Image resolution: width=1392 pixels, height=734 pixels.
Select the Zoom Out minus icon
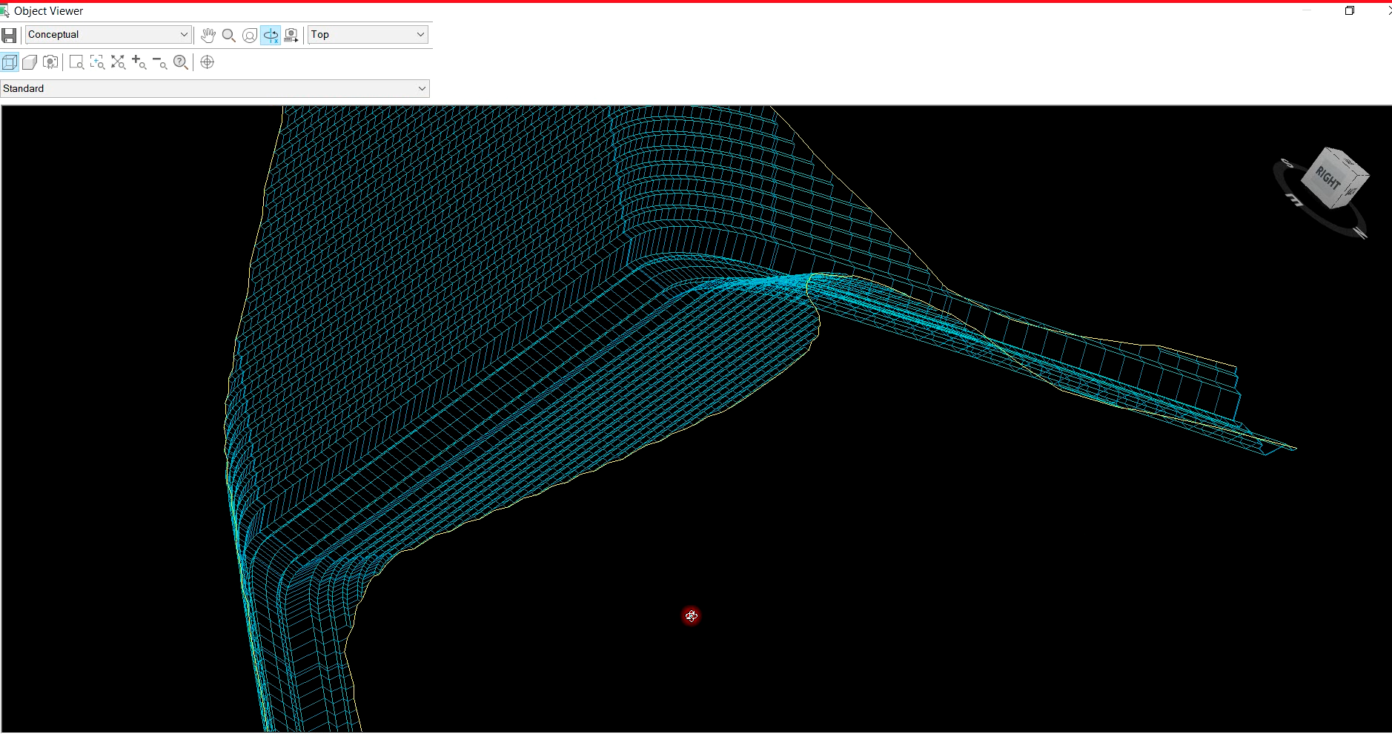[160, 62]
